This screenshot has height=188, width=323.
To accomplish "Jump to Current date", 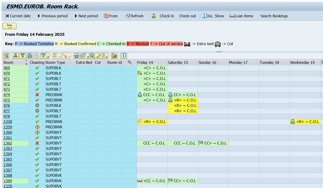I will pyautogui.click(x=18, y=16).
